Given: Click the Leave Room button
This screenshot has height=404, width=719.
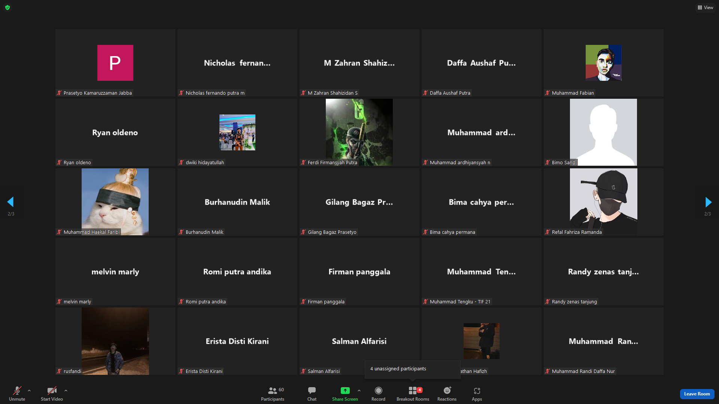Looking at the screenshot, I should pyautogui.click(x=697, y=394).
